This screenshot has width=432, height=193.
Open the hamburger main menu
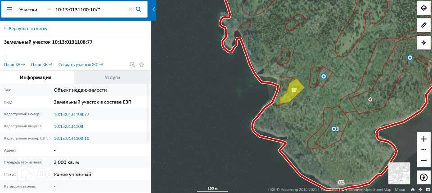click(x=9, y=9)
